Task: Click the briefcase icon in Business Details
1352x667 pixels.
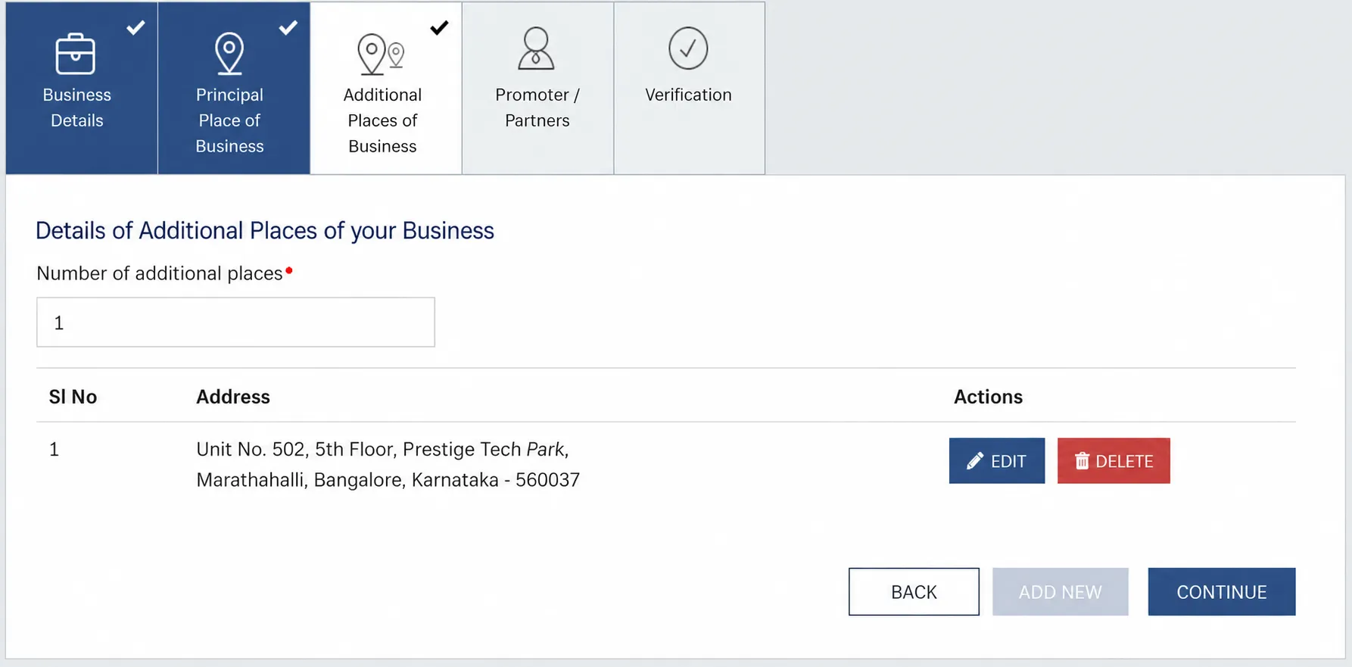Action: point(76,54)
